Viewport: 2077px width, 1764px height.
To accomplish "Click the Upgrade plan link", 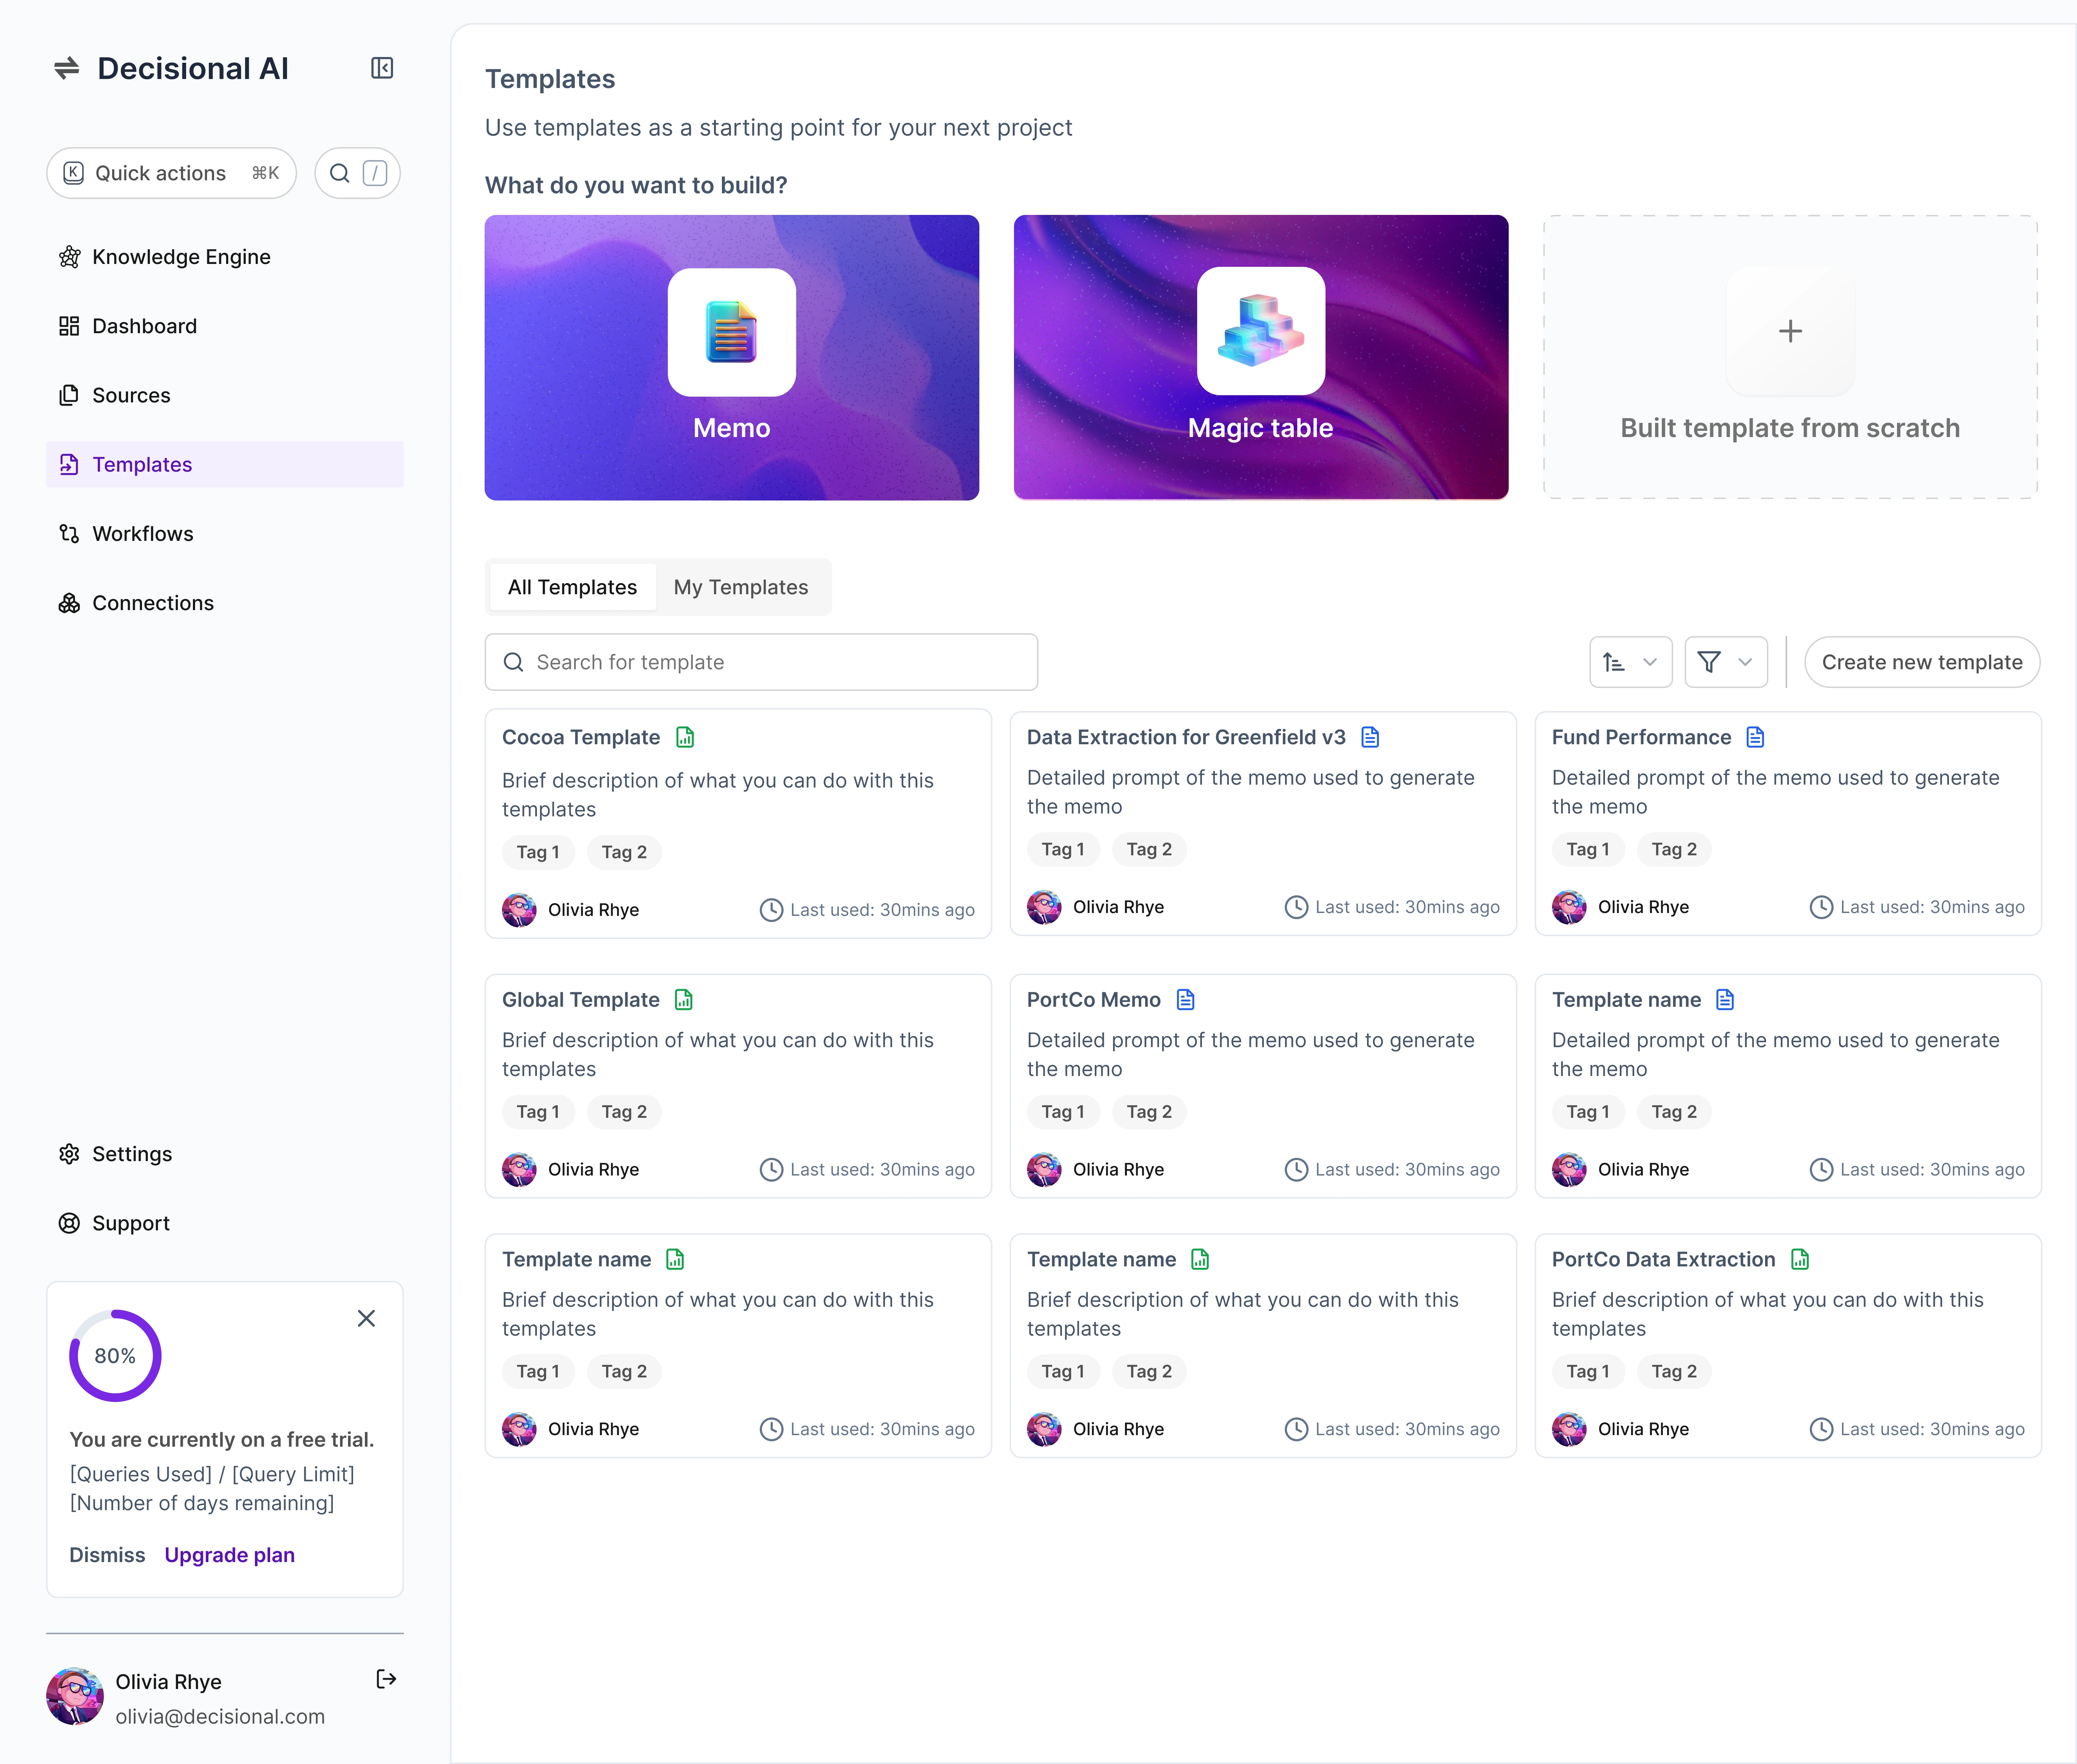I will coord(229,1555).
